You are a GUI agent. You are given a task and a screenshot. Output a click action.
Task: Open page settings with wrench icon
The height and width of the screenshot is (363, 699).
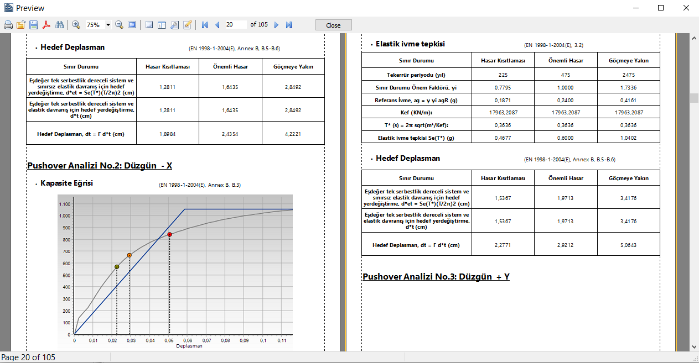(174, 25)
